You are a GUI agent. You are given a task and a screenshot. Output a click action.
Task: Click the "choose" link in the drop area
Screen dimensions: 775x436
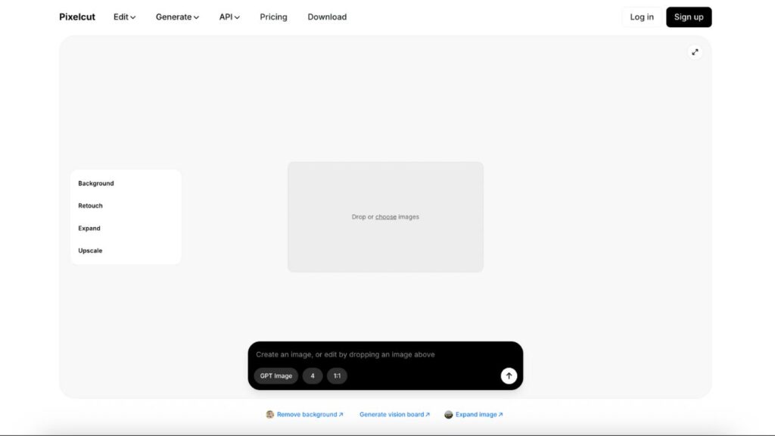(386, 217)
